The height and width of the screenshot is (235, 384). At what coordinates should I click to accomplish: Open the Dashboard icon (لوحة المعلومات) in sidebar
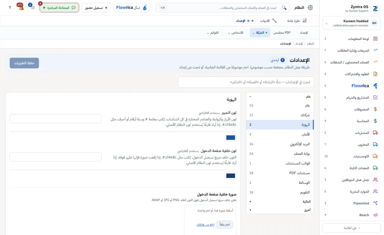[375, 39]
